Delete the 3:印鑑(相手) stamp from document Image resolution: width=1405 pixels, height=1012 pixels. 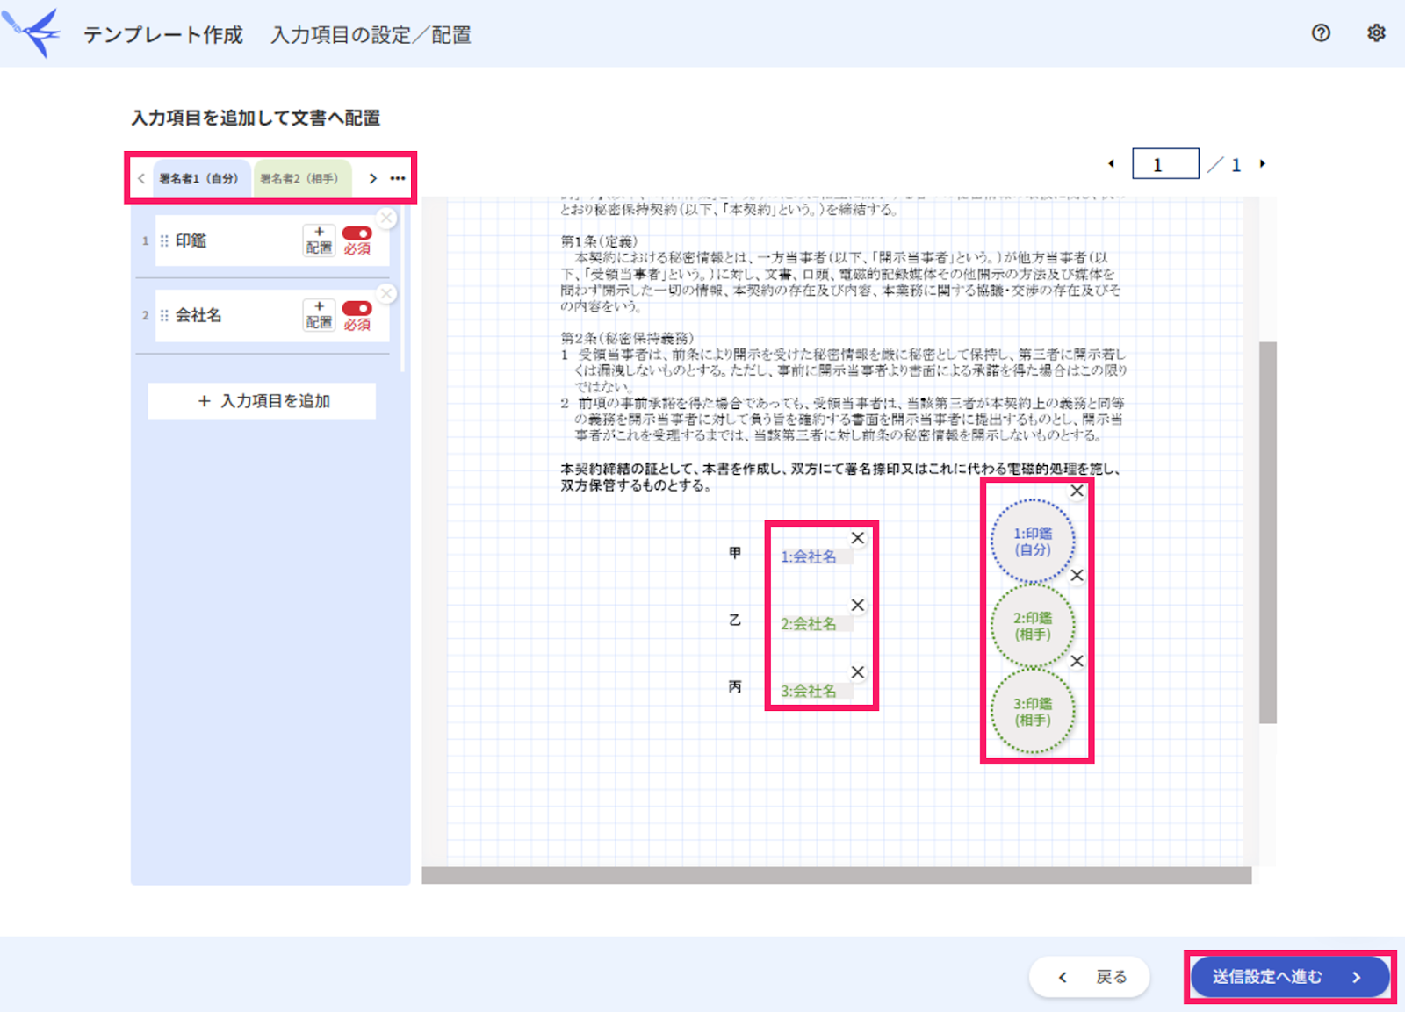pos(1077,661)
